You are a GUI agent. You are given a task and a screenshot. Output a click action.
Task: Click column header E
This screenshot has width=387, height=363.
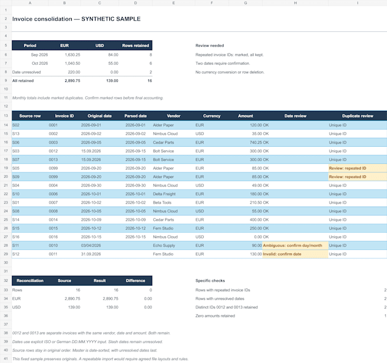174,3
